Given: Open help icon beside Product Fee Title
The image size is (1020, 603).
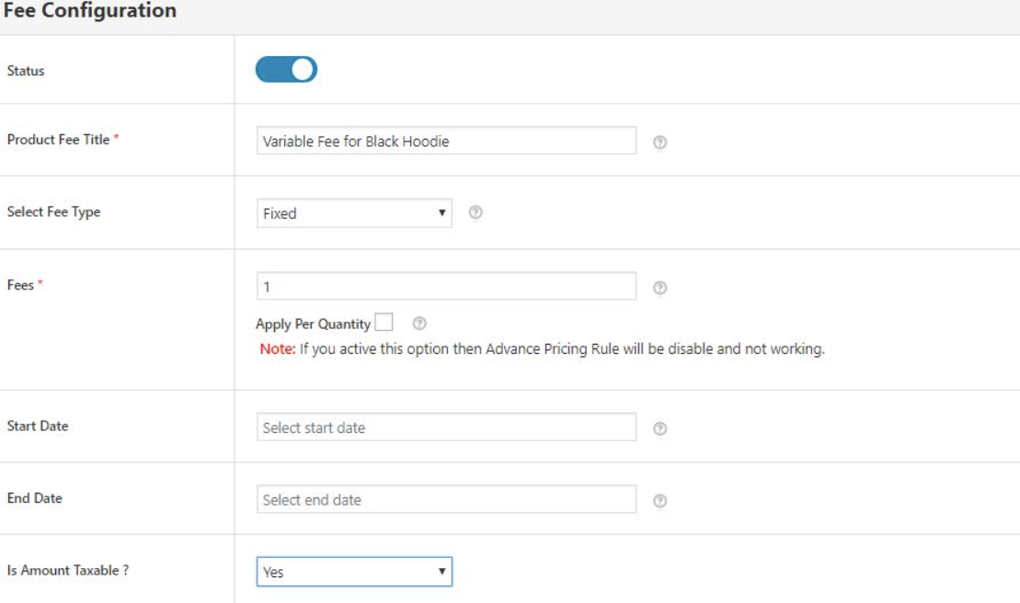Looking at the screenshot, I should [659, 142].
